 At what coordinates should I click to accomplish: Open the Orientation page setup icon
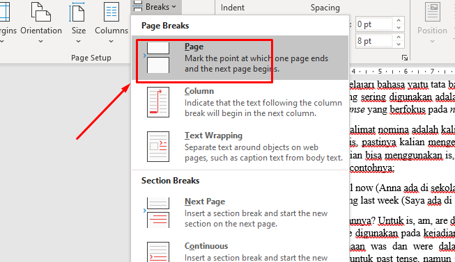pyautogui.click(x=40, y=12)
